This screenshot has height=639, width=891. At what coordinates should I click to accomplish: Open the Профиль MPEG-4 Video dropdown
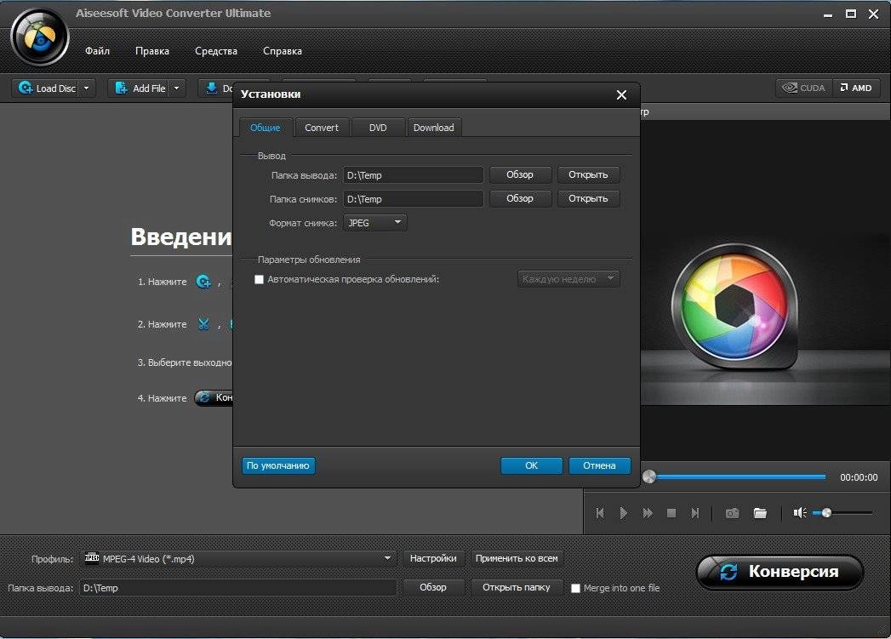238,559
